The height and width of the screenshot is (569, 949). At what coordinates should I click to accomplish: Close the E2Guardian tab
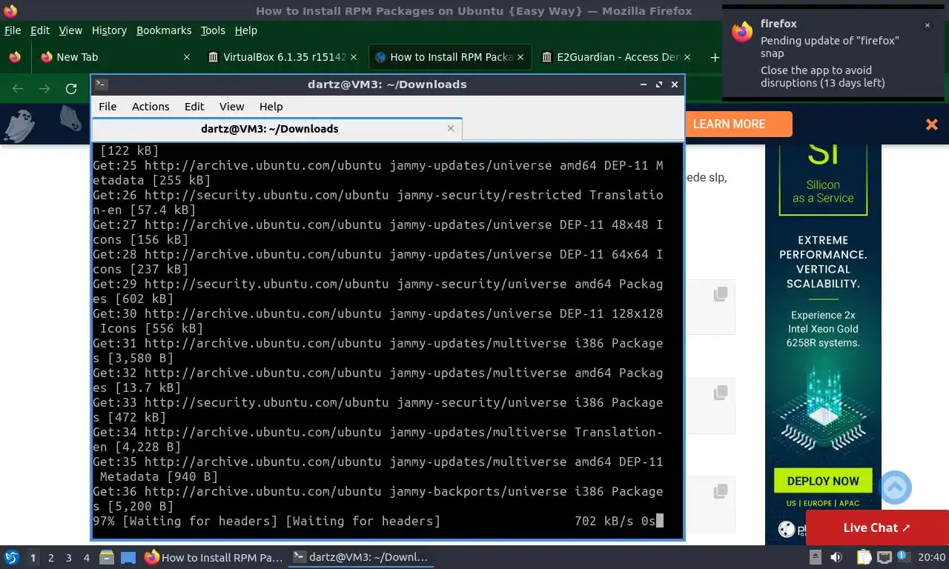[687, 57]
